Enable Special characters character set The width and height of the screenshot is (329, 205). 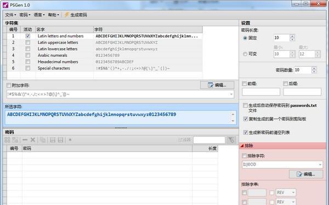tap(28, 68)
